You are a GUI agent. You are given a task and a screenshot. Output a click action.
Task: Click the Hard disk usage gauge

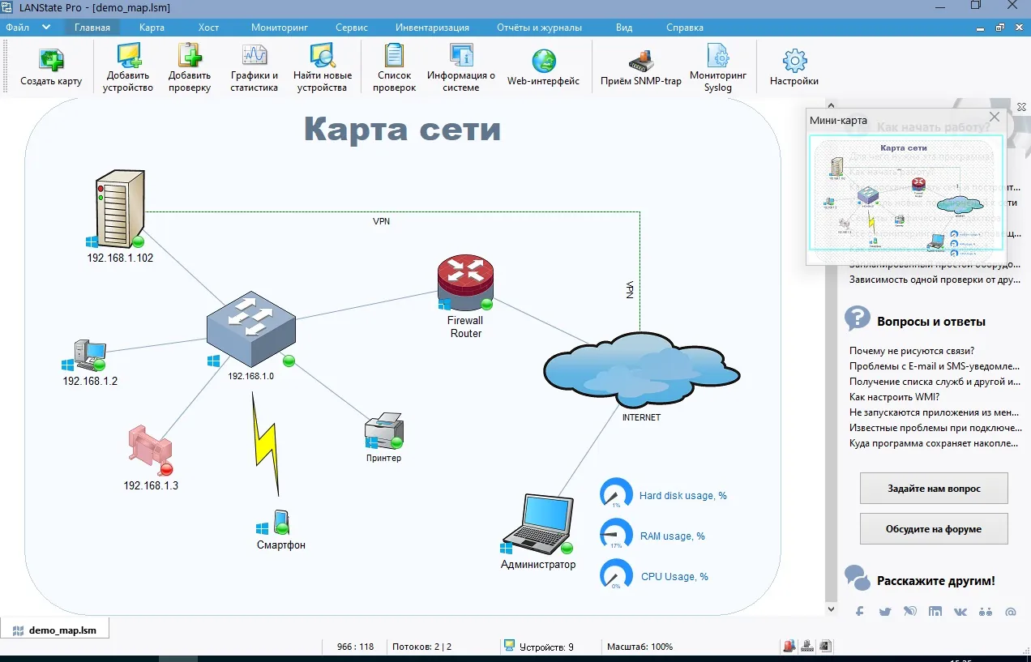point(616,494)
